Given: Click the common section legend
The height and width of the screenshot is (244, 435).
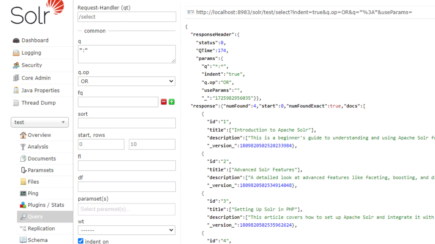Looking at the screenshot, I should coord(95,31).
